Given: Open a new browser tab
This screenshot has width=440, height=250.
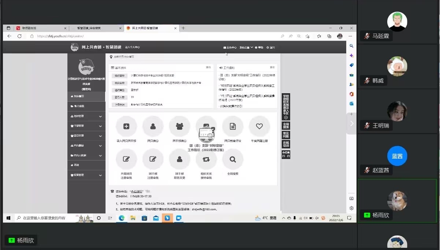Looking at the screenshot, I should (x=183, y=28).
